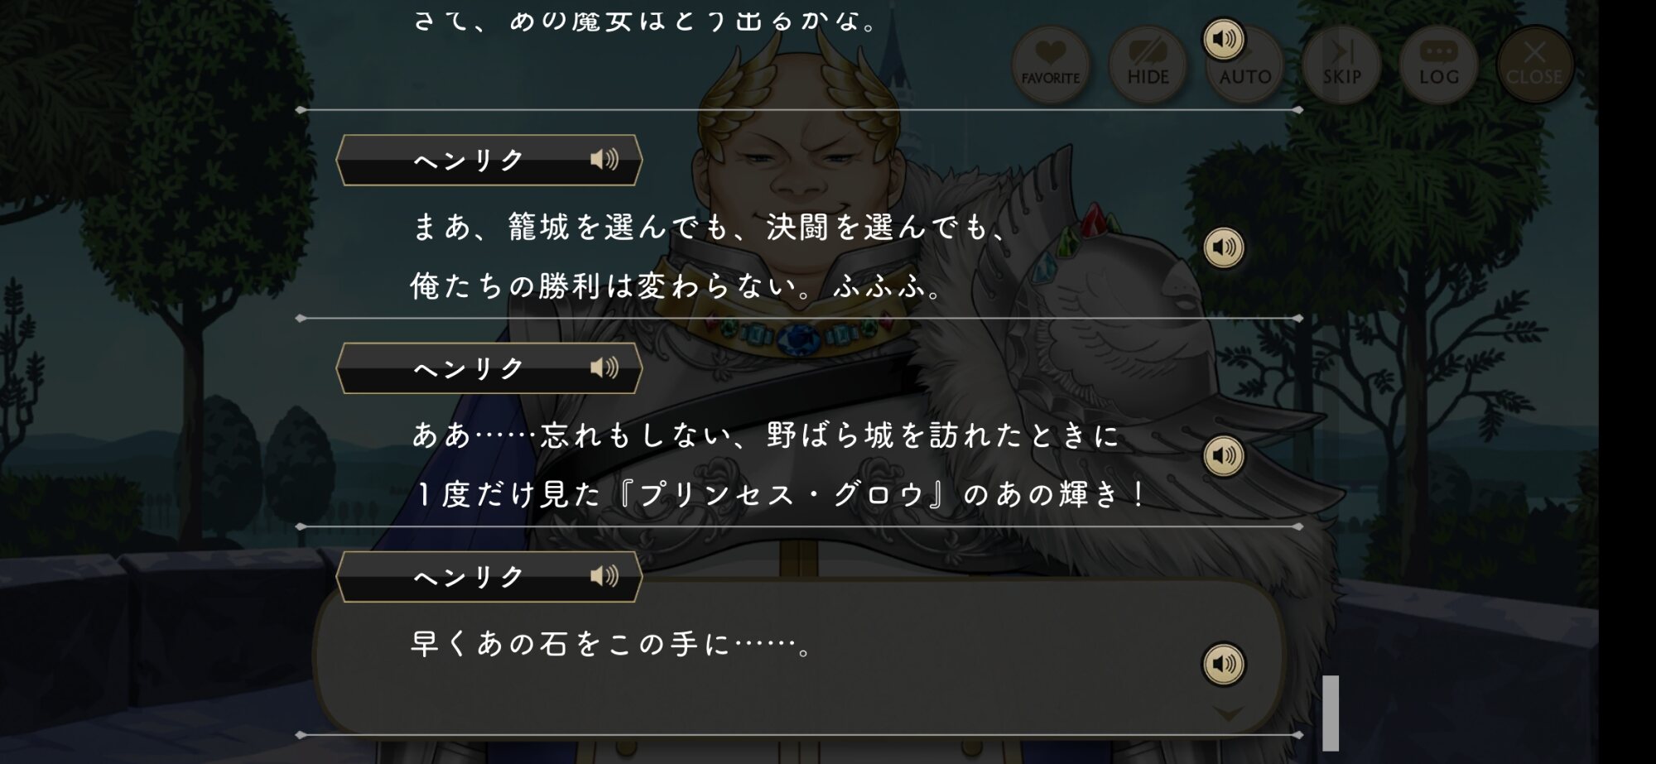The height and width of the screenshot is (764, 1656).
Task: Click the FAVORITE heart icon
Action: 1050,65
